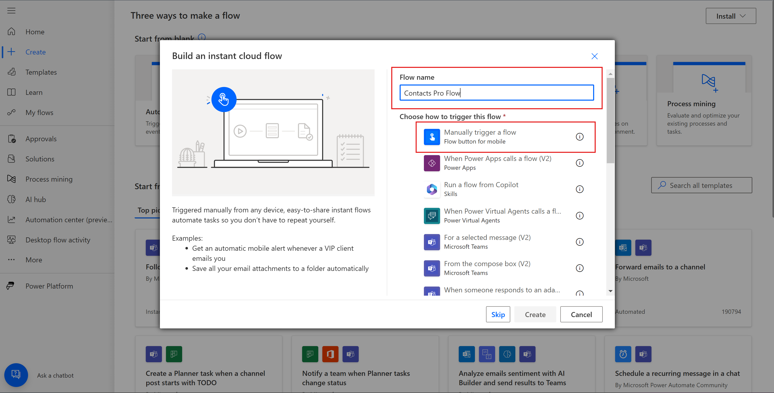The height and width of the screenshot is (393, 774).
Task: Click the Flow name input field
Action: click(496, 93)
